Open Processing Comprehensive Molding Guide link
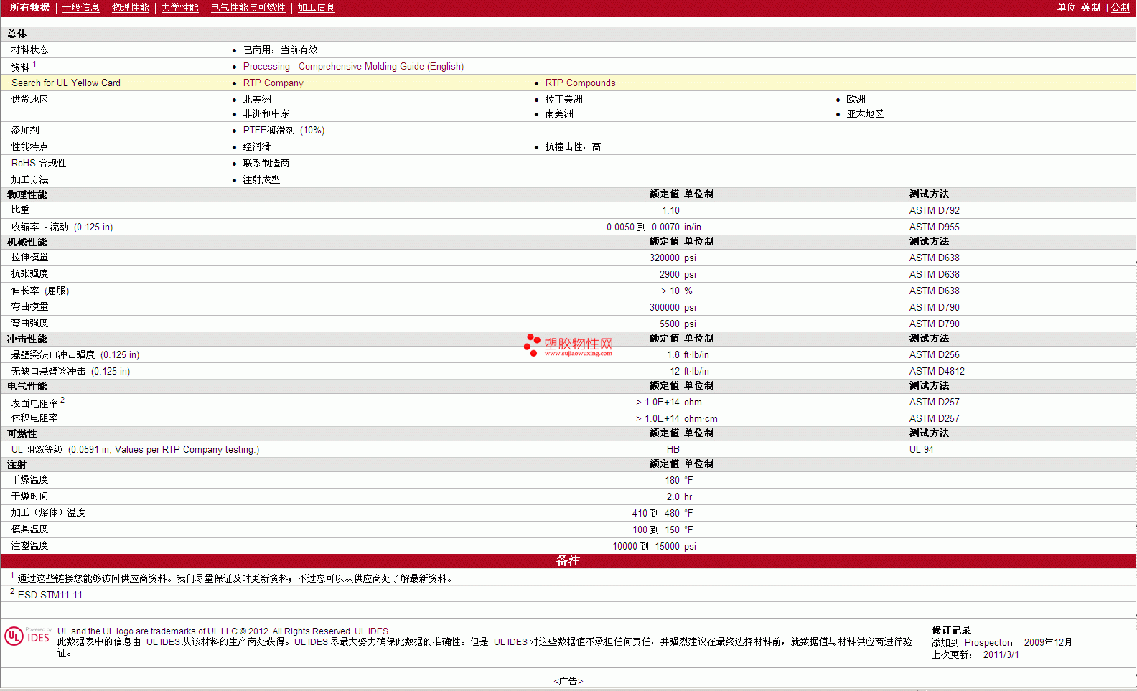 click(353, 66)
